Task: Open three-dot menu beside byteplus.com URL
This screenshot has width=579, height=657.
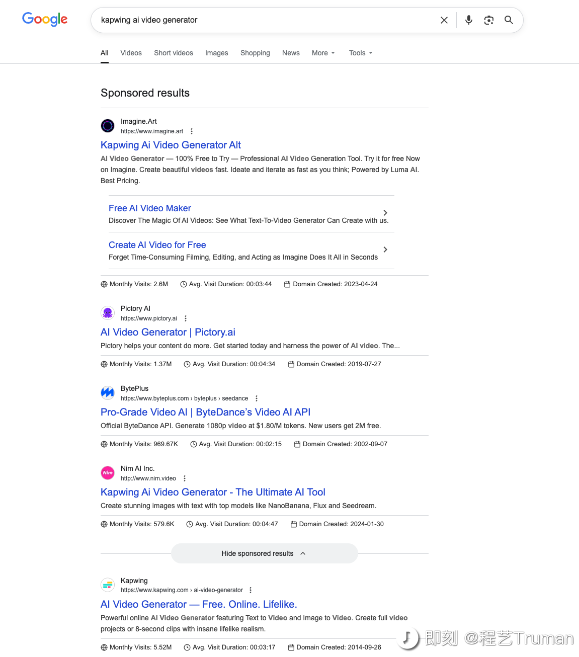Action: [257, 398]
